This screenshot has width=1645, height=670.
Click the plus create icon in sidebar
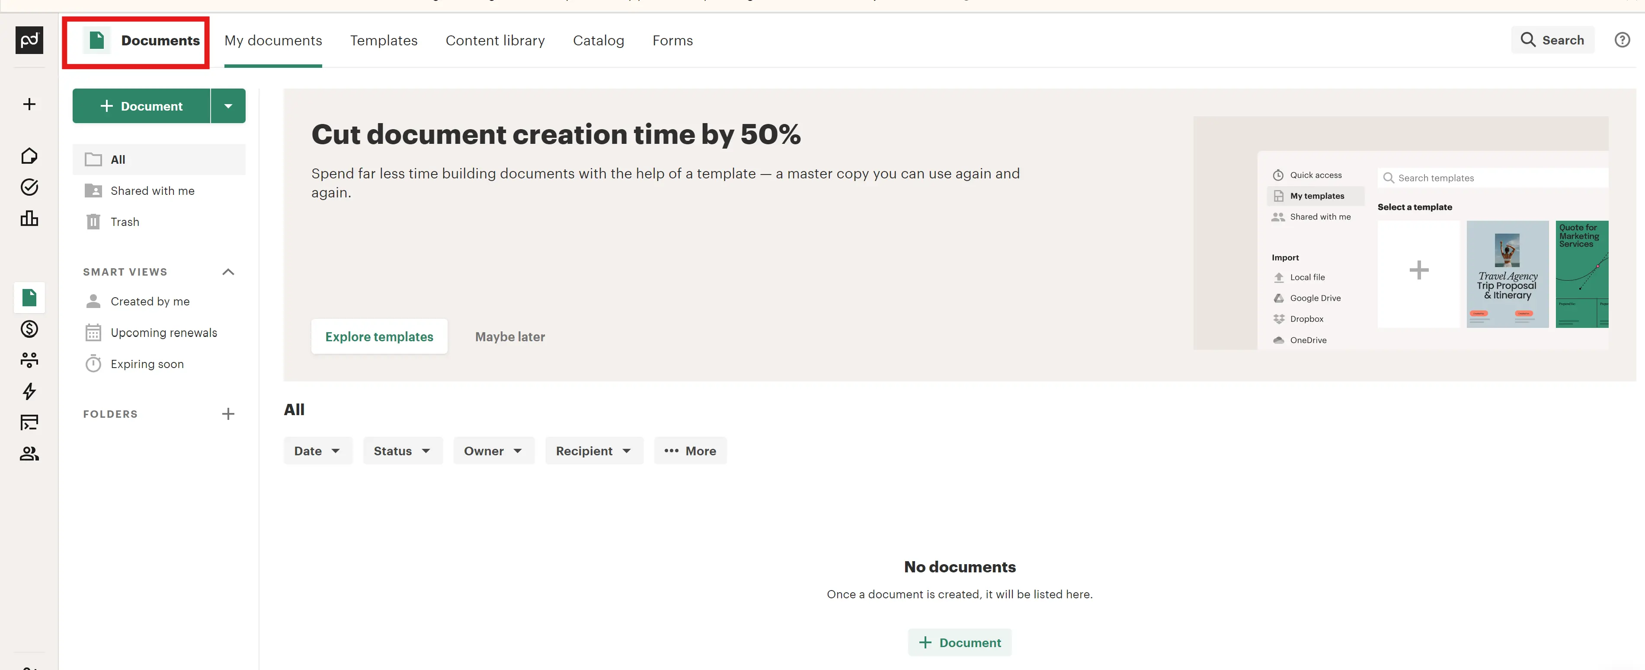coord(29,104)
